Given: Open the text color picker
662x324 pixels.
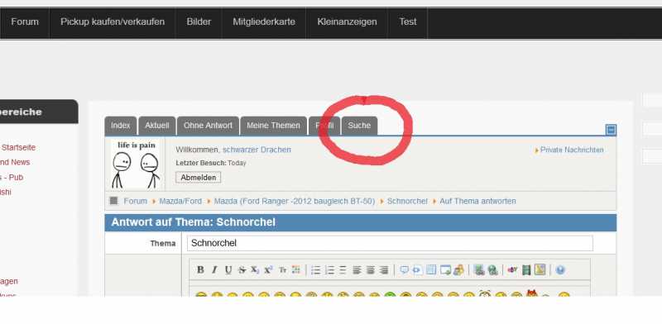Looking at the screenshot, I should pos(296,269).
